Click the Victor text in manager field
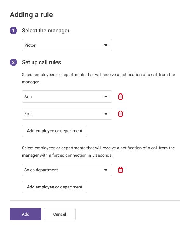This screenshot has width=190, height=230. [x=30, y=45]
